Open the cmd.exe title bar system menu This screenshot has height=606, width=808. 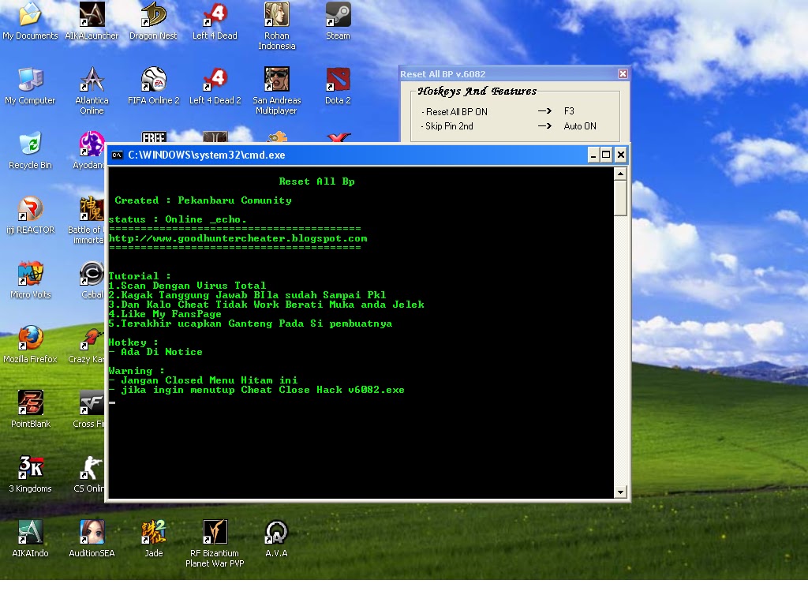click(x=117, y=155)
